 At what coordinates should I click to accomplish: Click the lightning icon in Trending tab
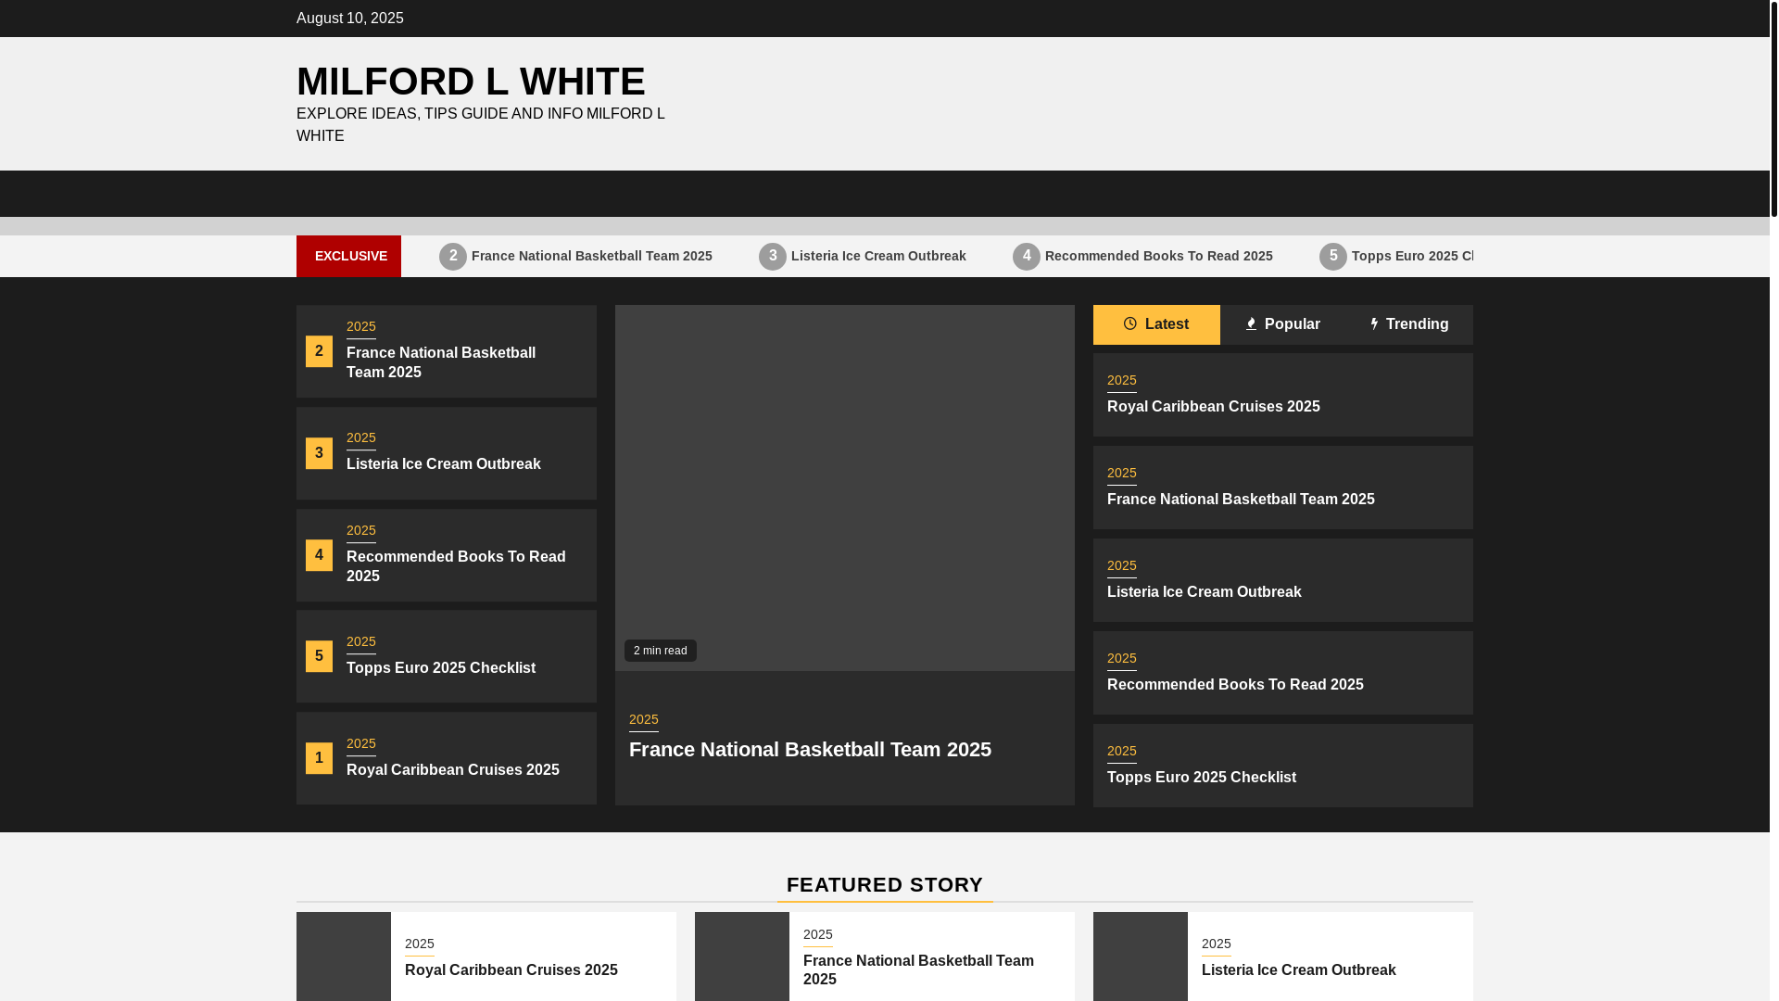[1374, 323]
